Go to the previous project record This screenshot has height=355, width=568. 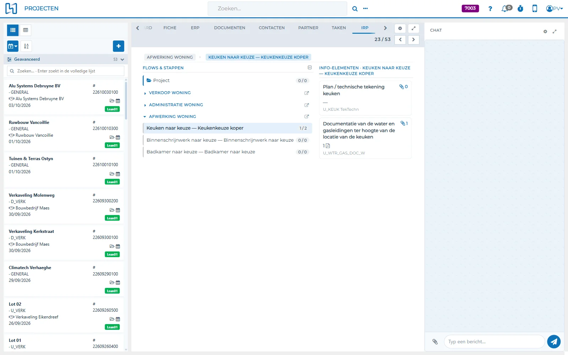pos(400,39)
